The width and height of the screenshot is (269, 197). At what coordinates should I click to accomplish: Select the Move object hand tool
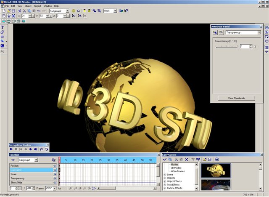point(4,16)
